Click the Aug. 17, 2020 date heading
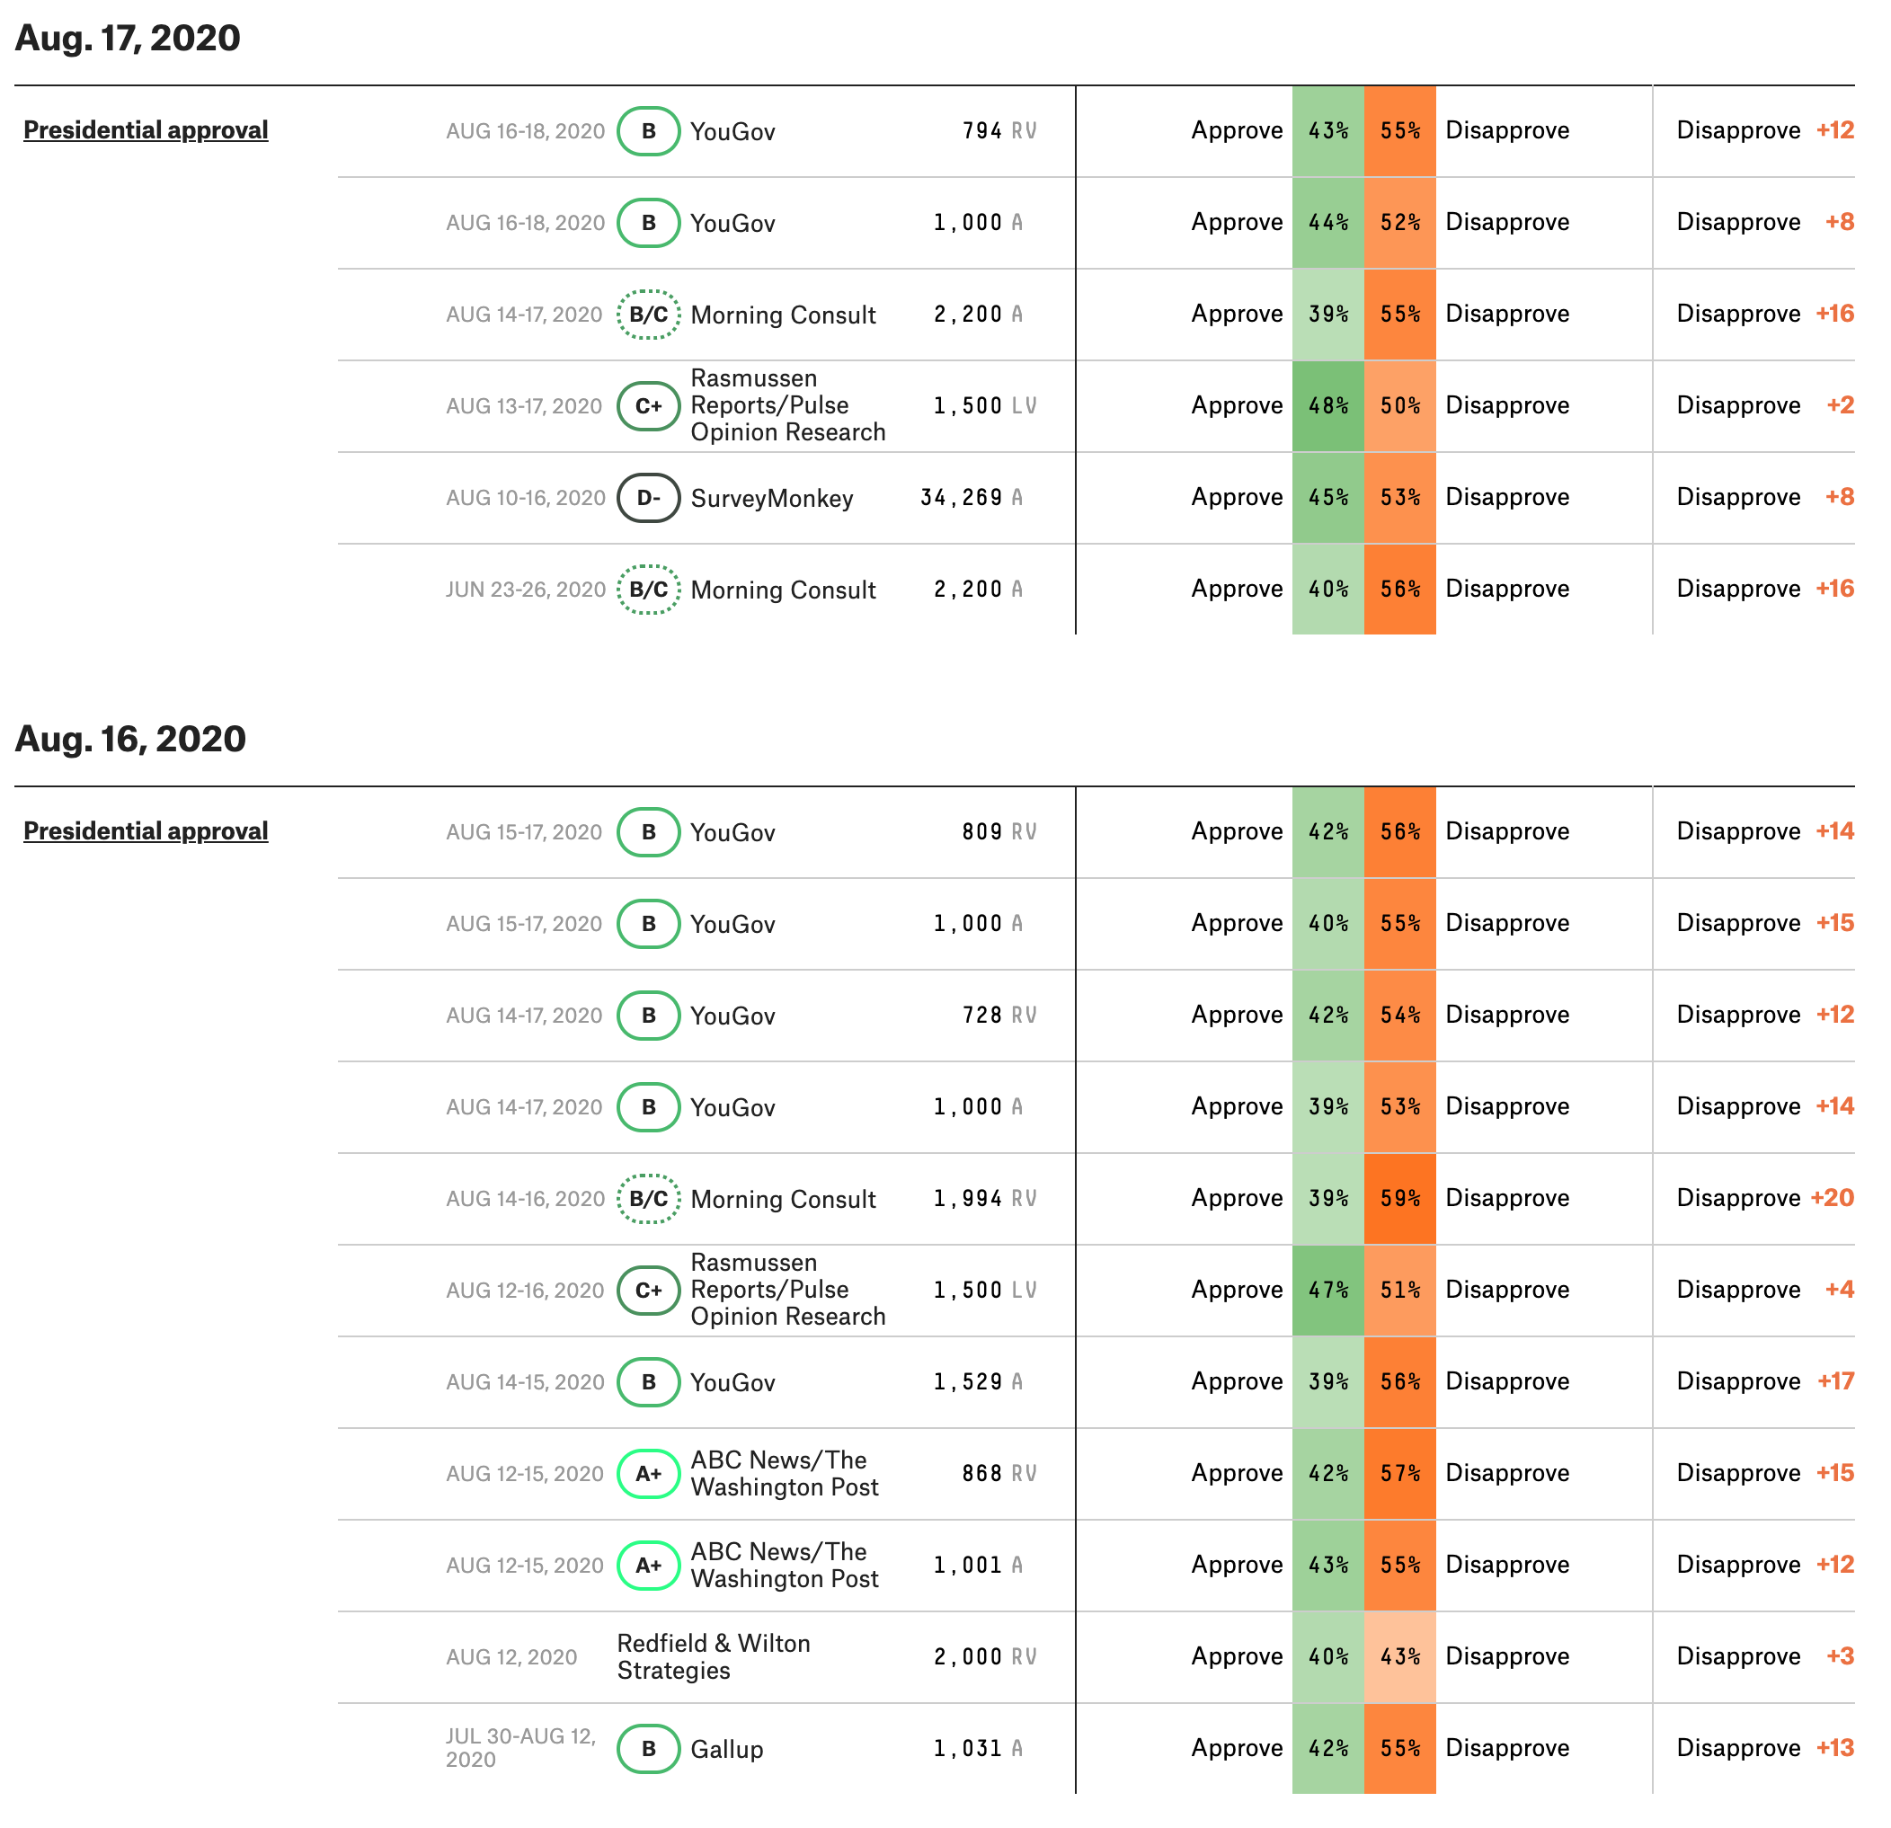 pyautogui.click(x=128, y=38)
